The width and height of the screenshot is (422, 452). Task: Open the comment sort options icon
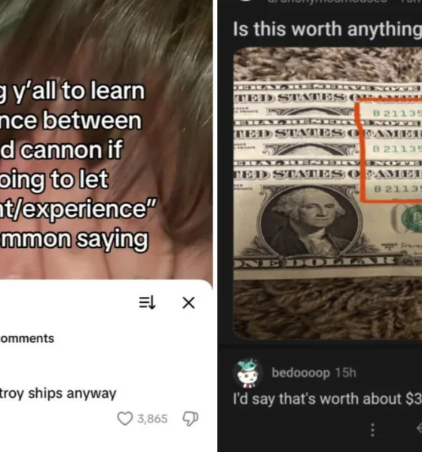pos(148,303)
